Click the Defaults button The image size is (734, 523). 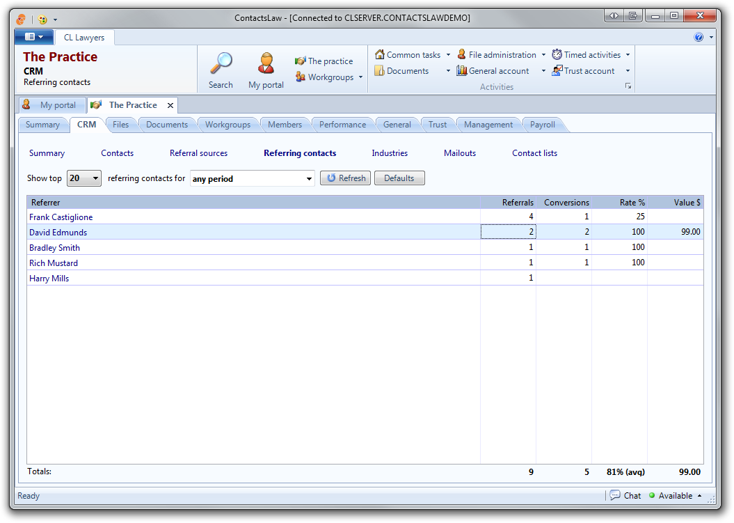coord(399,178)
